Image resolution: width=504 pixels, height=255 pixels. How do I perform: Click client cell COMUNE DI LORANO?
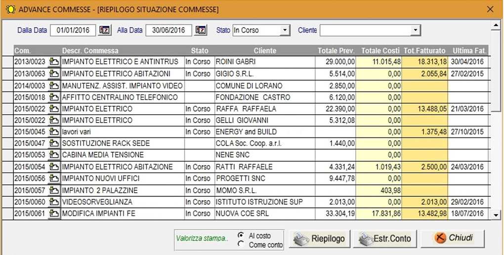point(265,86)
